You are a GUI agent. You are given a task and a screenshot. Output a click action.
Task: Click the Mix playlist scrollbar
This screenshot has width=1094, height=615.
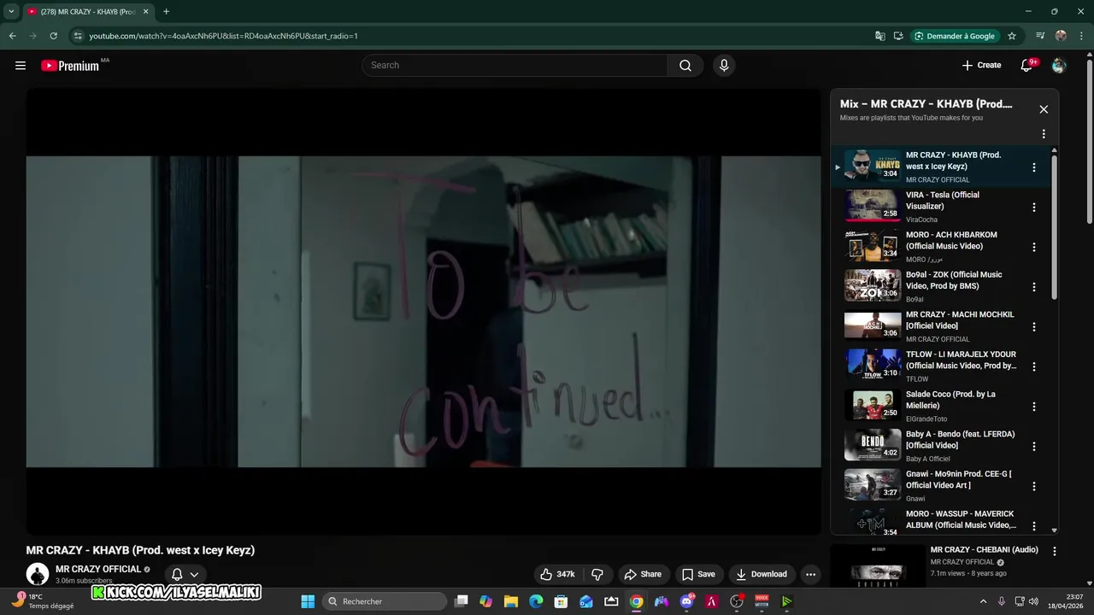click(1054, 226)
